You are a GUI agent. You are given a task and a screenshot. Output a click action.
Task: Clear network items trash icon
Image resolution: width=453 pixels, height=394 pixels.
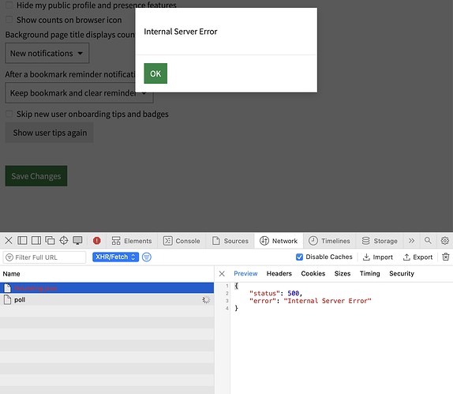(446, 257)
